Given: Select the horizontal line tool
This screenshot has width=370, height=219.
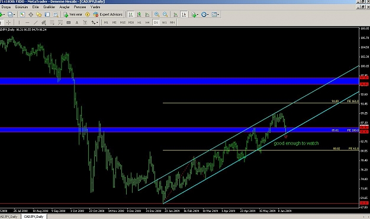Looking at the screenshot, I should coord(27,22).
